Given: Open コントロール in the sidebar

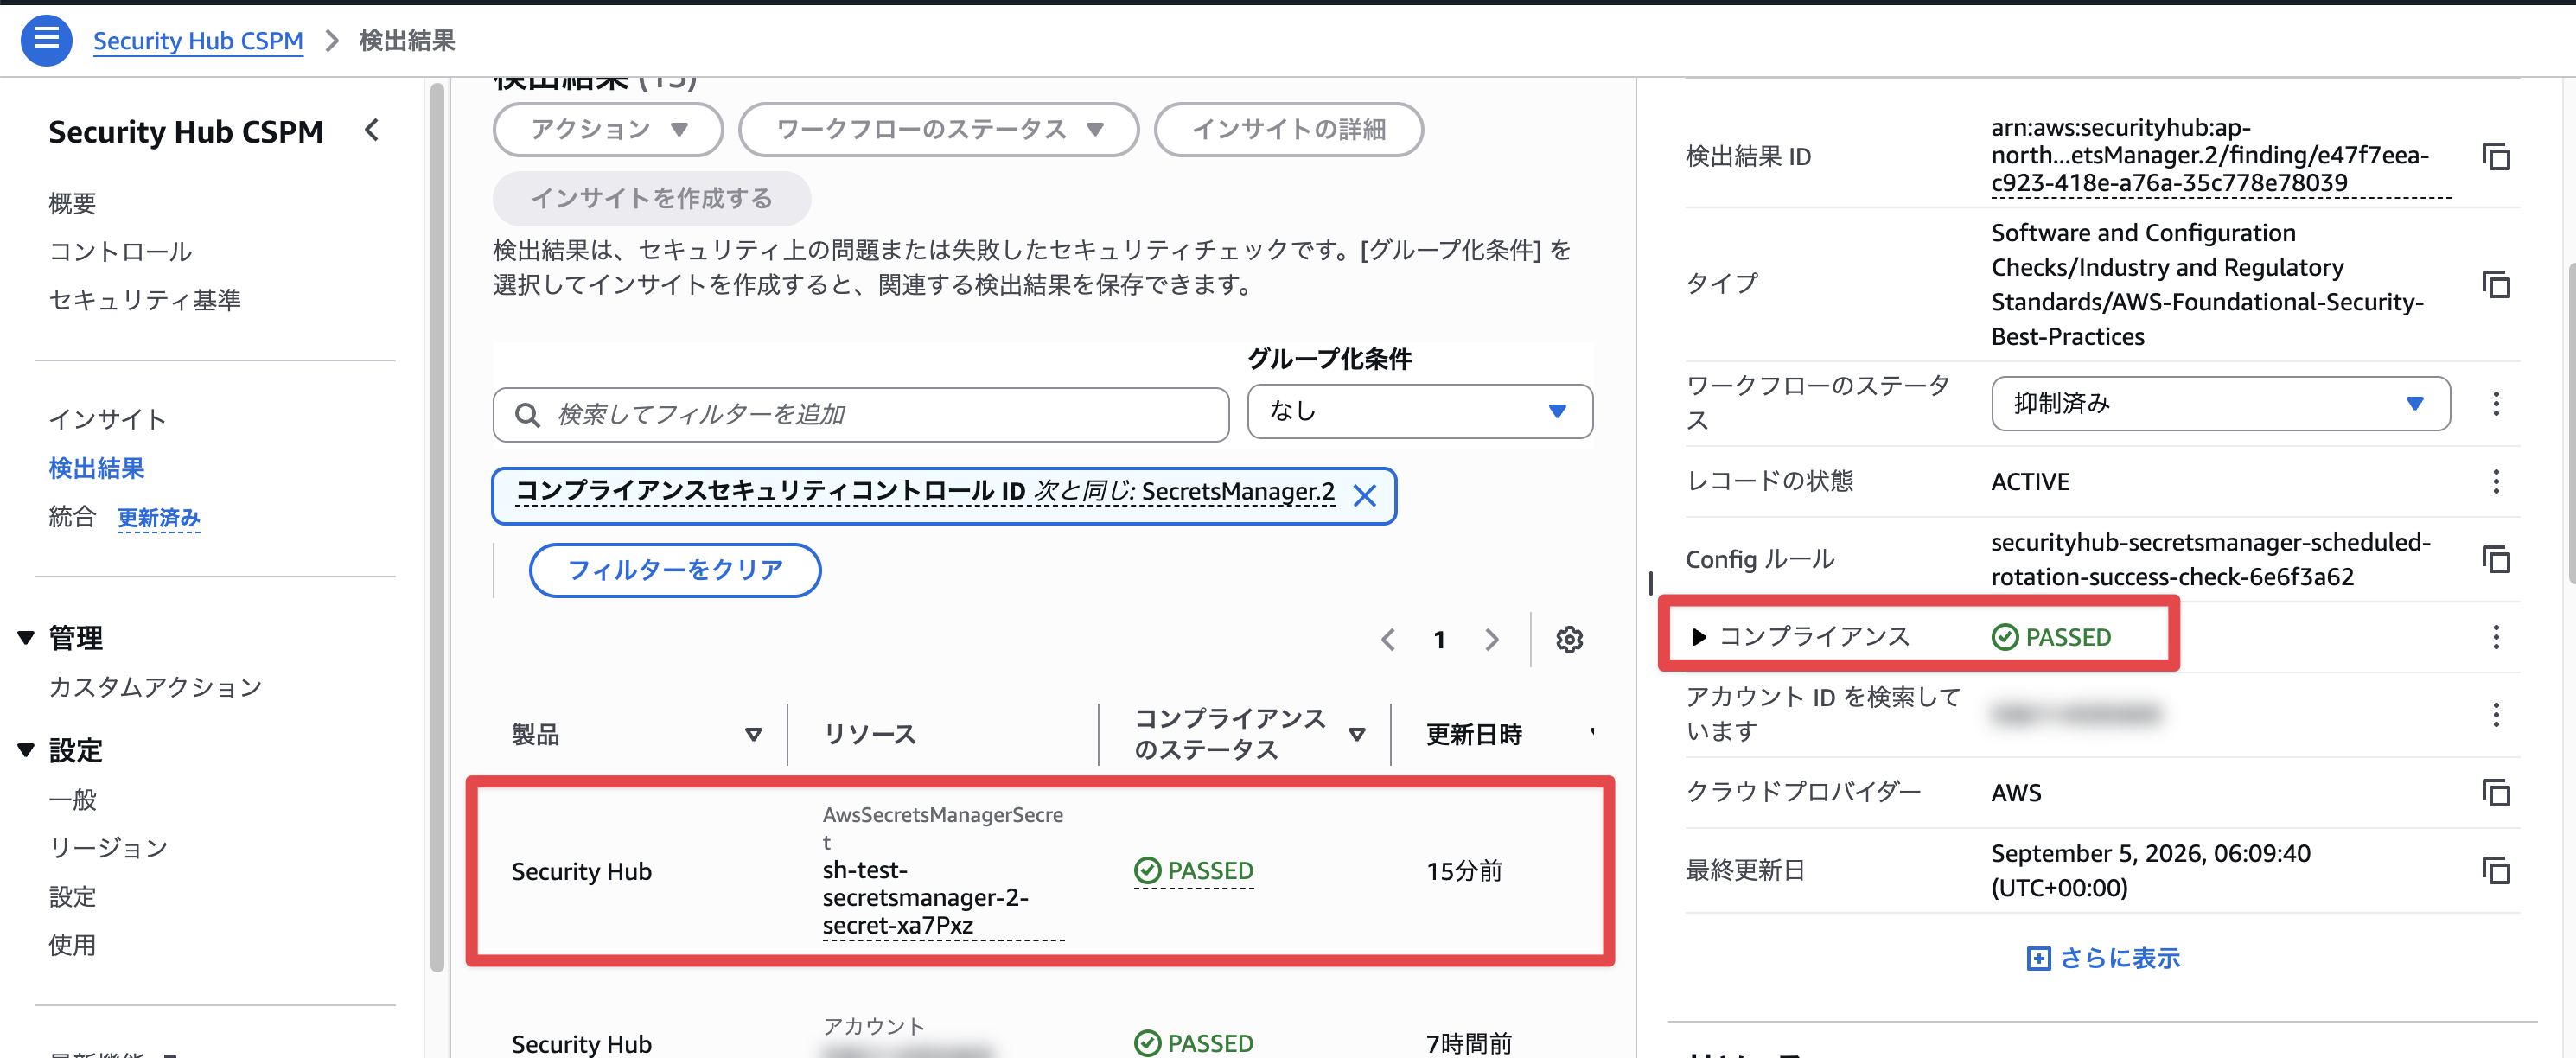Looking at the screenshot, I should pyautogui.click(x=120, y=251).
